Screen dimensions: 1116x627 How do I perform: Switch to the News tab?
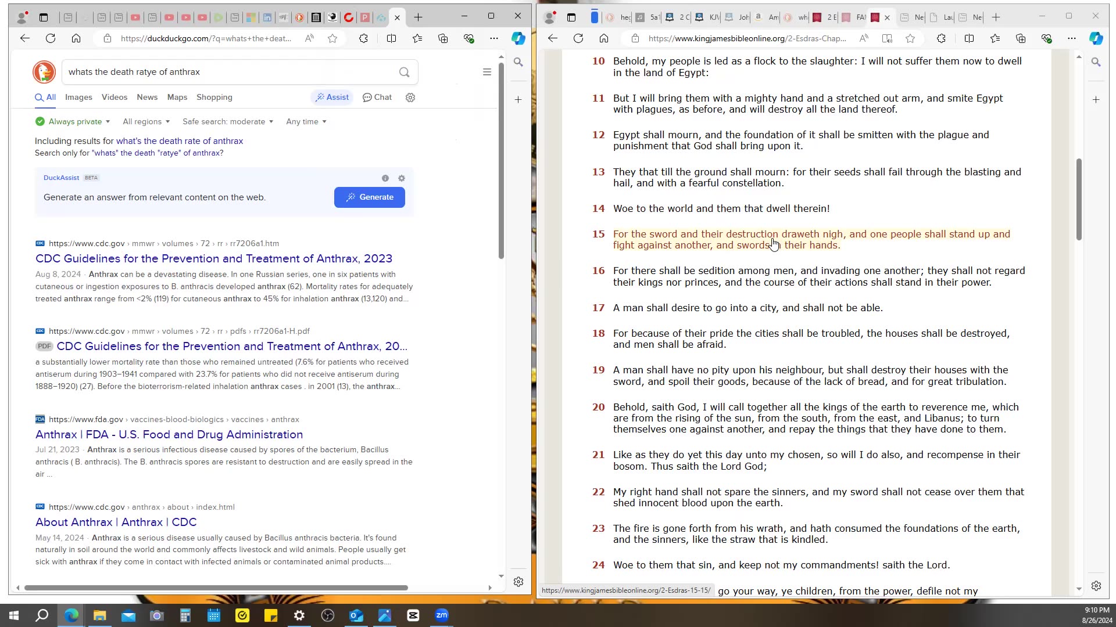(x=147, y=98)
